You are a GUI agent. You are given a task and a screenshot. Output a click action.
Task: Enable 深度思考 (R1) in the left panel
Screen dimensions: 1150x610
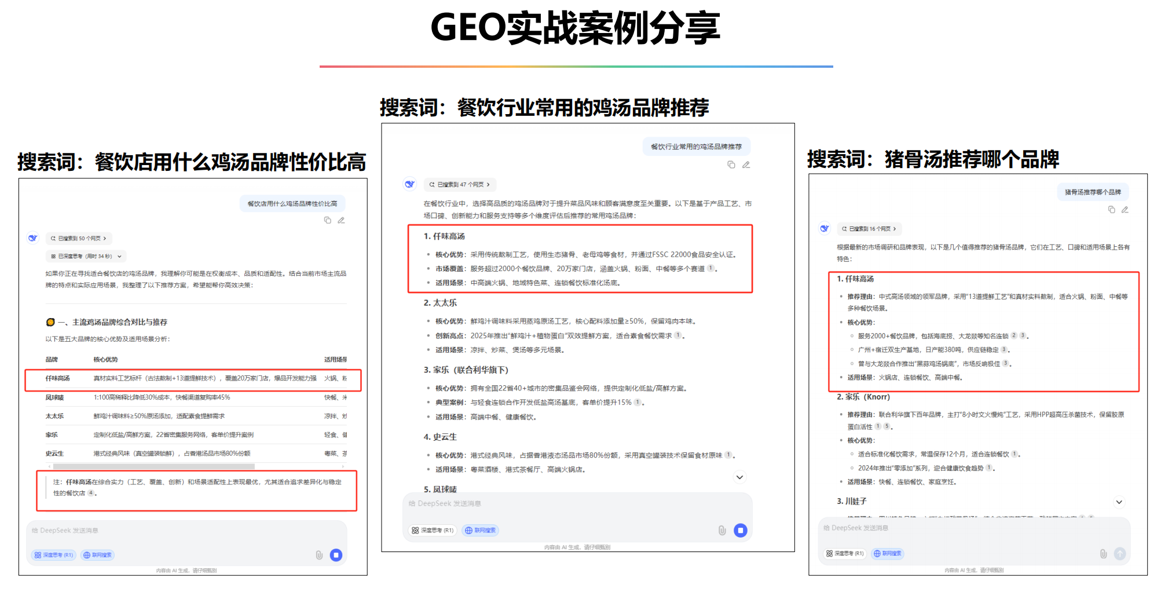click(x=53, y=555)
